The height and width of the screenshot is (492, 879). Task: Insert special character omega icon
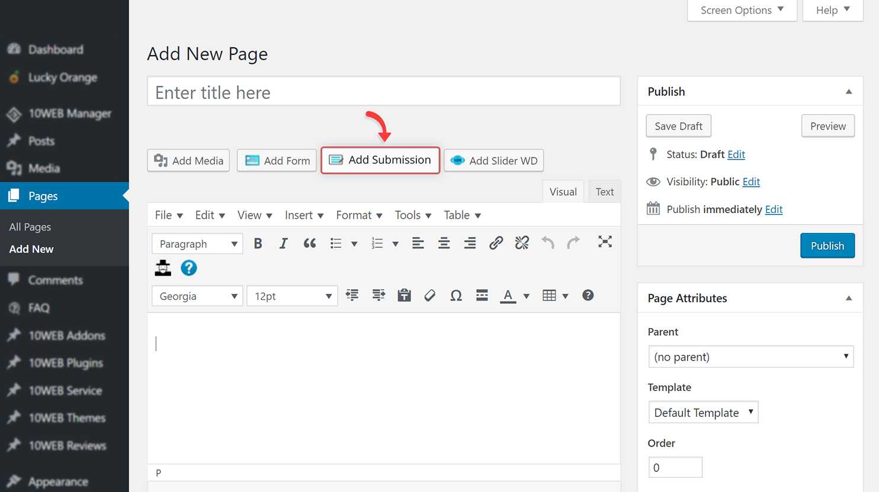455,296
